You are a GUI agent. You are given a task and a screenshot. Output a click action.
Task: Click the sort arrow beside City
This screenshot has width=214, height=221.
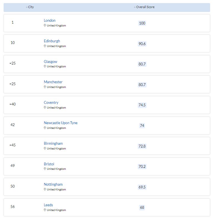27,7
